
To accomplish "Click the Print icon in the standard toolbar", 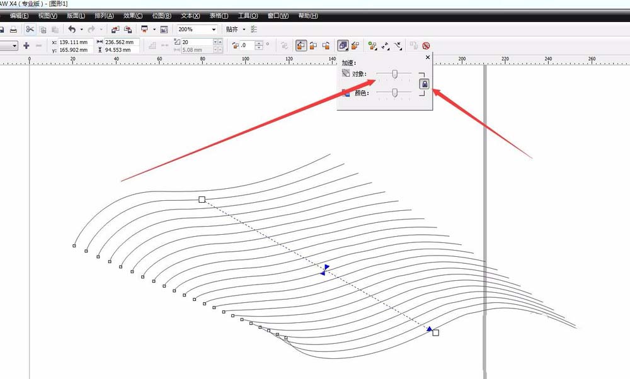I will tap(13, 30).
